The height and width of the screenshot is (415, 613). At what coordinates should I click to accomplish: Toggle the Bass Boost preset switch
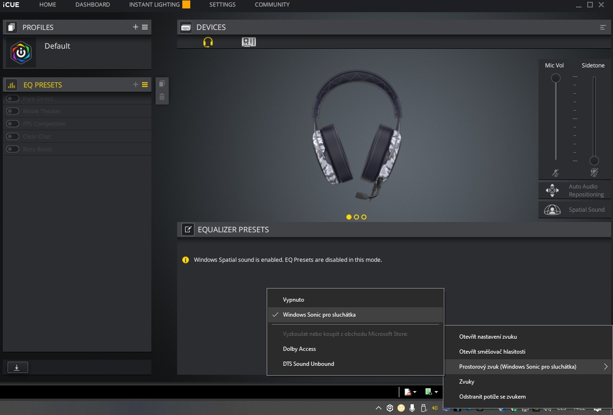pyautogui.click(x=13, y=149)
